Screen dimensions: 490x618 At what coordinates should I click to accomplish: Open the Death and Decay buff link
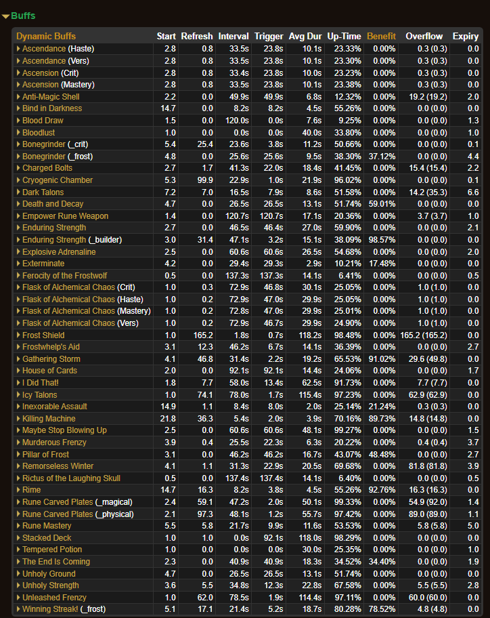53,204
